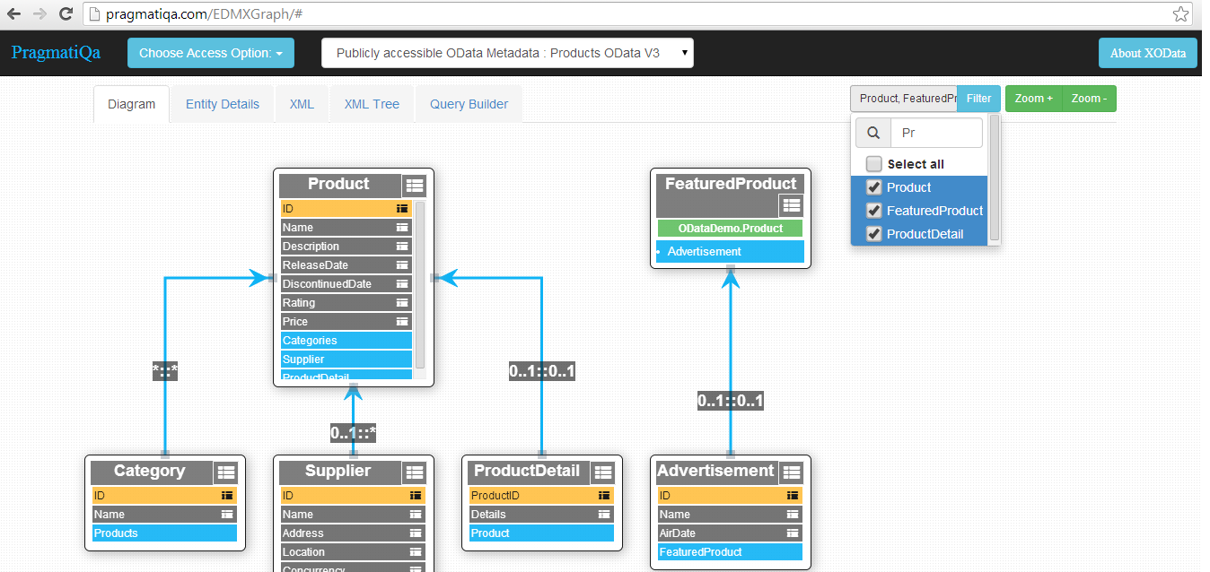Open the OData metadata service dropdown
The width and height of the screenshot is (1210, 572).
tap(506, 53)
